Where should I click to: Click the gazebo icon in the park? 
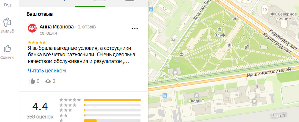coord(181,55)
